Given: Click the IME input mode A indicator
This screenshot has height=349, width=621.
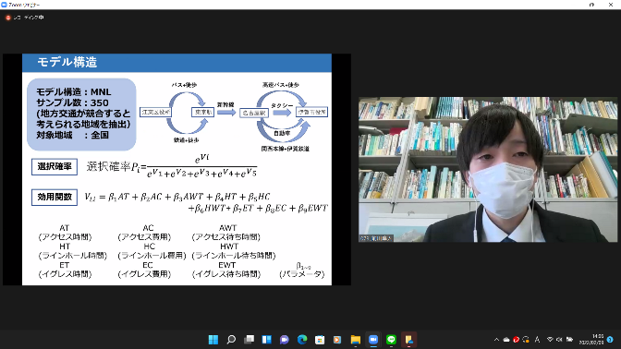Looking at the screenshot, I should pos(537,340).
